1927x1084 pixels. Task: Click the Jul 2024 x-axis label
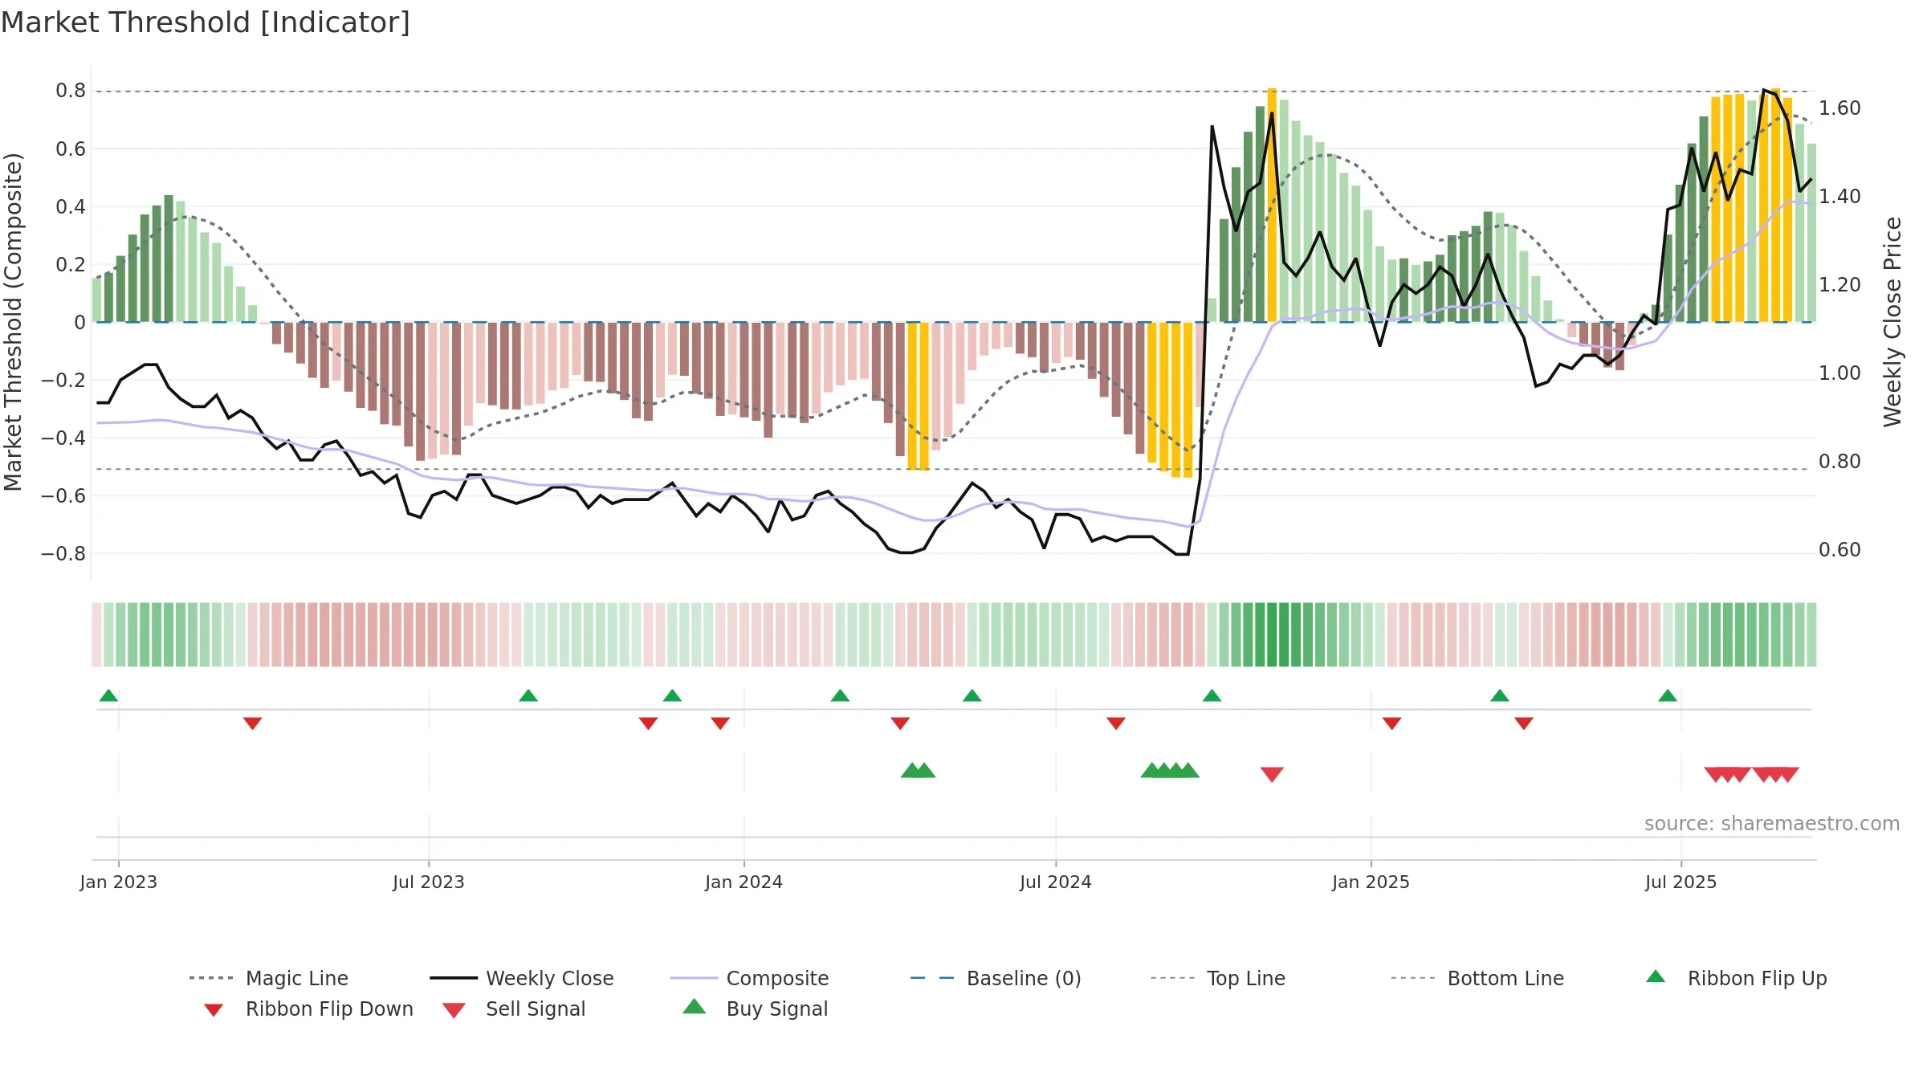[1056, 882]
